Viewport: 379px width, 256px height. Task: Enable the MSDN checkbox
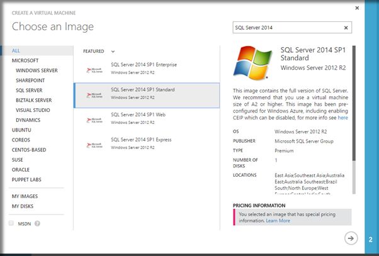11,223
